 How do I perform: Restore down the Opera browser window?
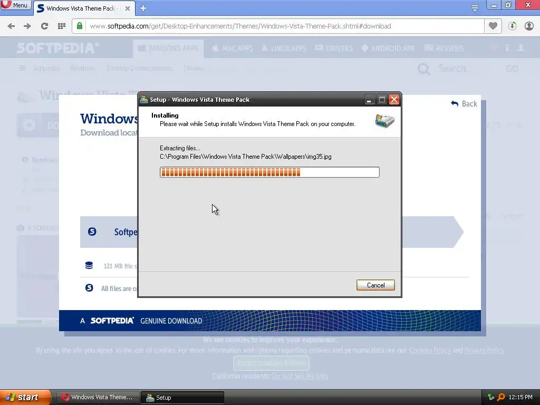(x=508, y=5)
